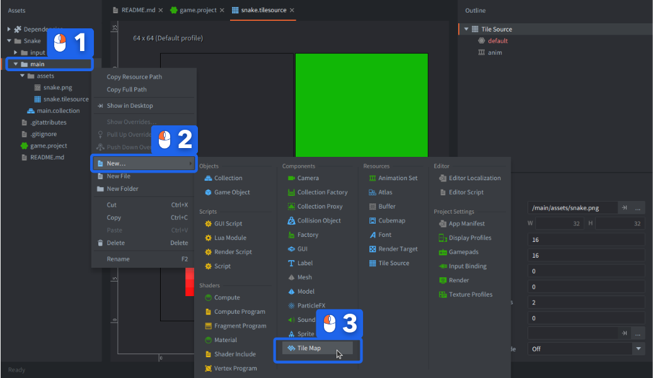Click the GUI Script icon
The width and height of the screenshot is (653, 378).
pyautogui.click(x=209, y=224)
